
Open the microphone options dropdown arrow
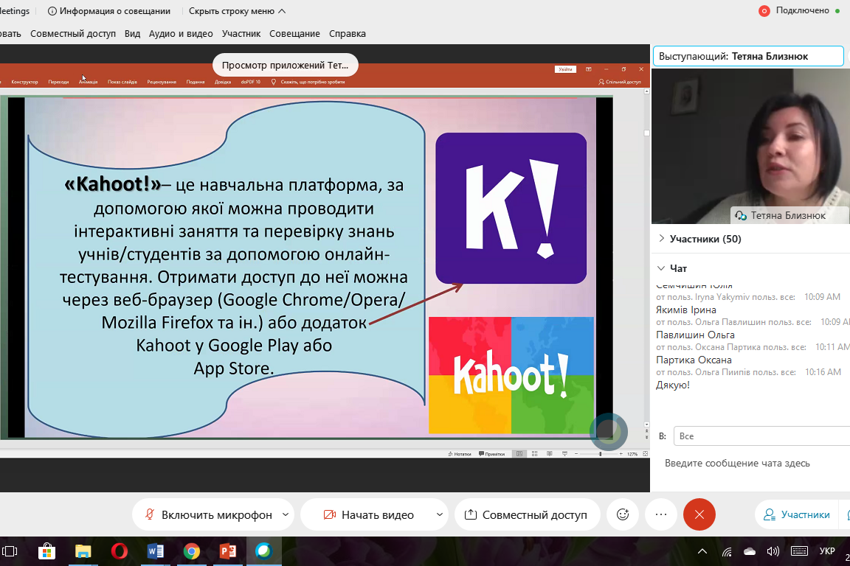(286, 514)
